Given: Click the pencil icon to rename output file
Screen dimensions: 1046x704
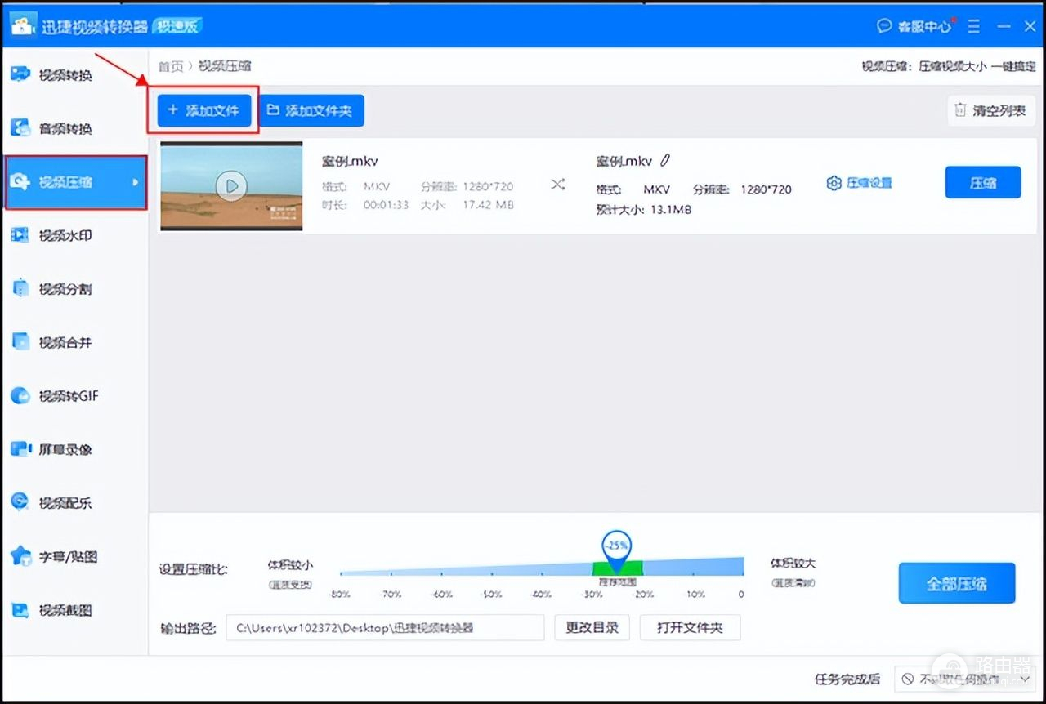Looking at the screenshot, I should click(x=666, y=161).
